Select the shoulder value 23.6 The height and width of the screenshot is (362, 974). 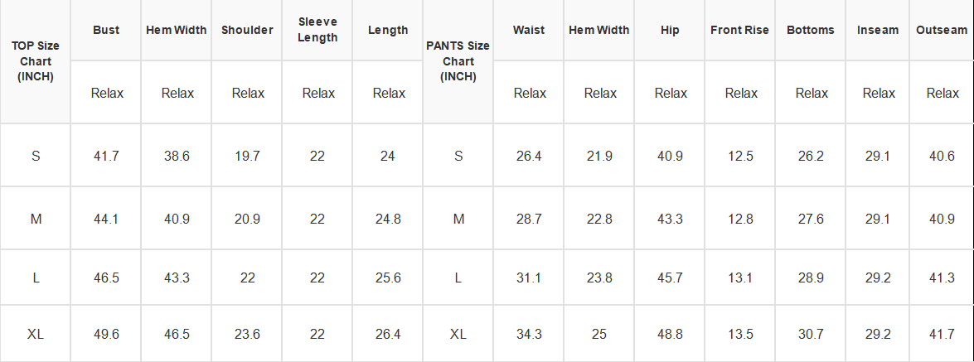pos(247,334)
